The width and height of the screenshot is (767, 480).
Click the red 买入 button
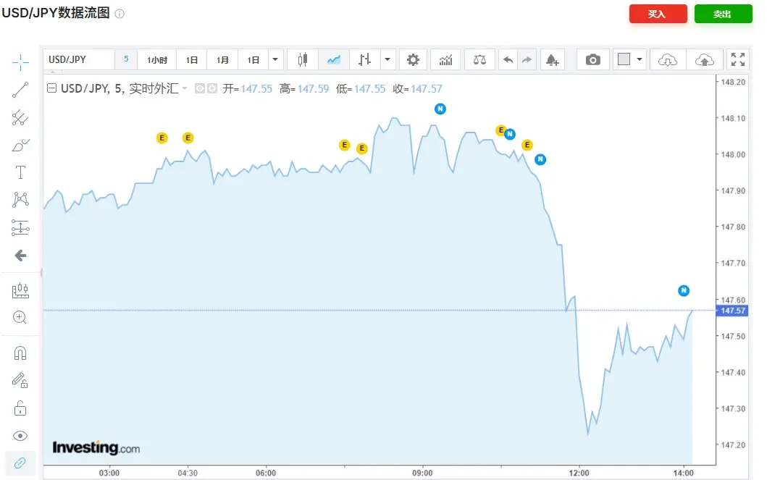(658, 14)
